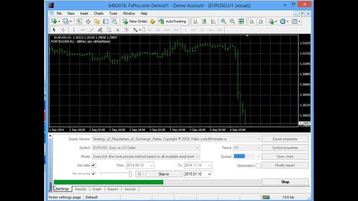
Task: Expand the Symbol EURUSD dropdown
Action: (x=197, y=147)
